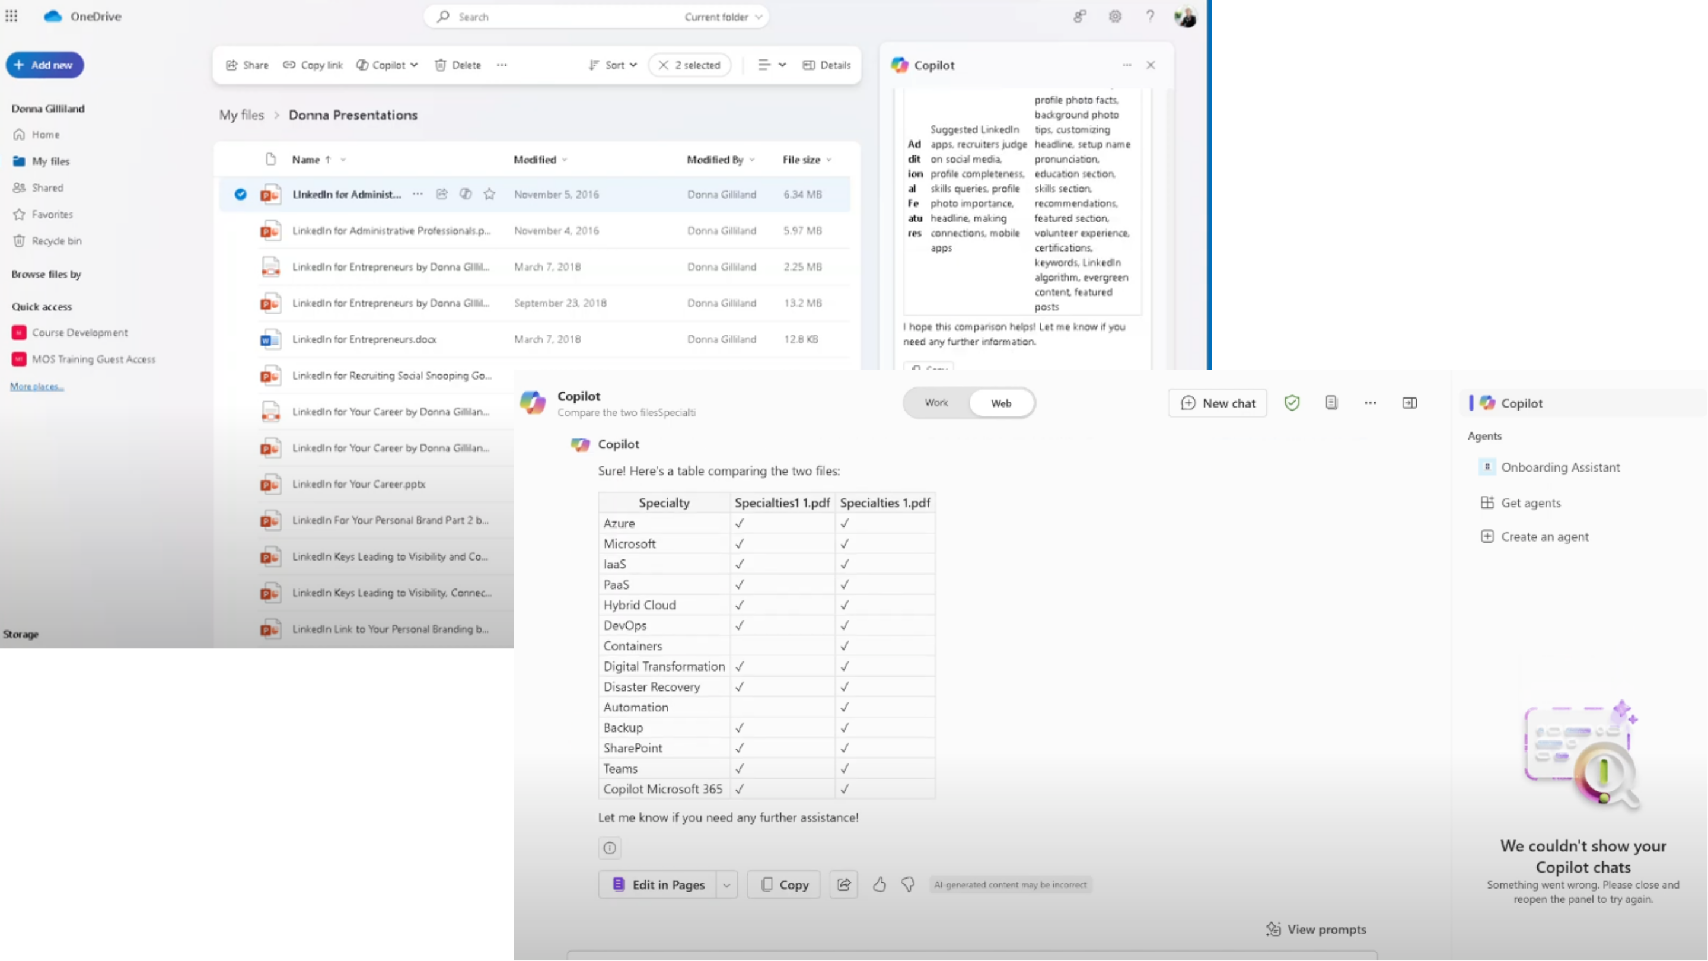Give thumbs up to Copilot response
Screen dimensions: 1708x961
pos(879,884)
